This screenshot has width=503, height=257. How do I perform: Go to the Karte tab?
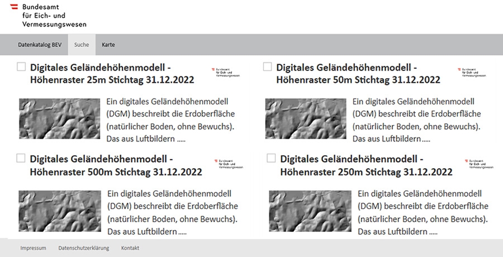pos(108,45)
